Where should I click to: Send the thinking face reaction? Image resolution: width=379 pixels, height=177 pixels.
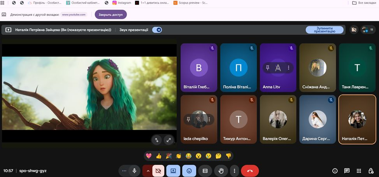(218, 156)
